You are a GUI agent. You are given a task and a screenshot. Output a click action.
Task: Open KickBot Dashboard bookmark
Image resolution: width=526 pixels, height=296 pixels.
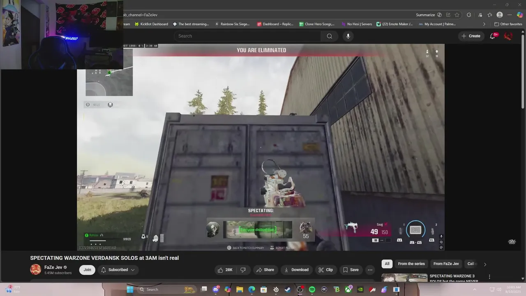[151, 24]
